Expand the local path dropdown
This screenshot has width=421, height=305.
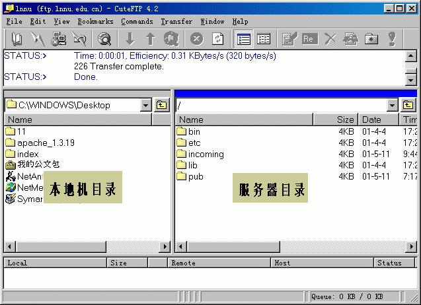146,105
